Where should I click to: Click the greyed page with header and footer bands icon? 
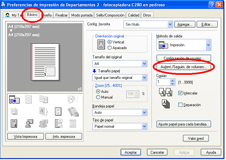[73, 124]
